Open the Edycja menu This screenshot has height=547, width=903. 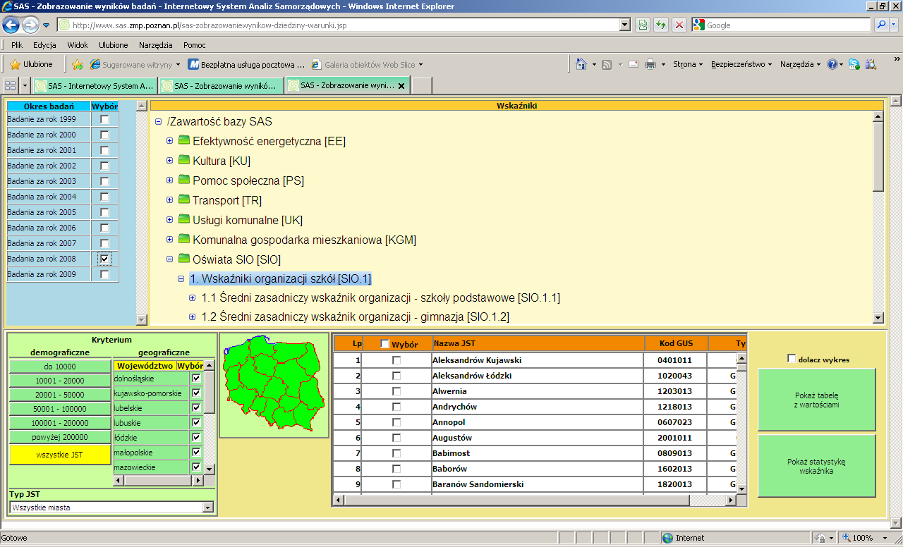click(44, 45)
